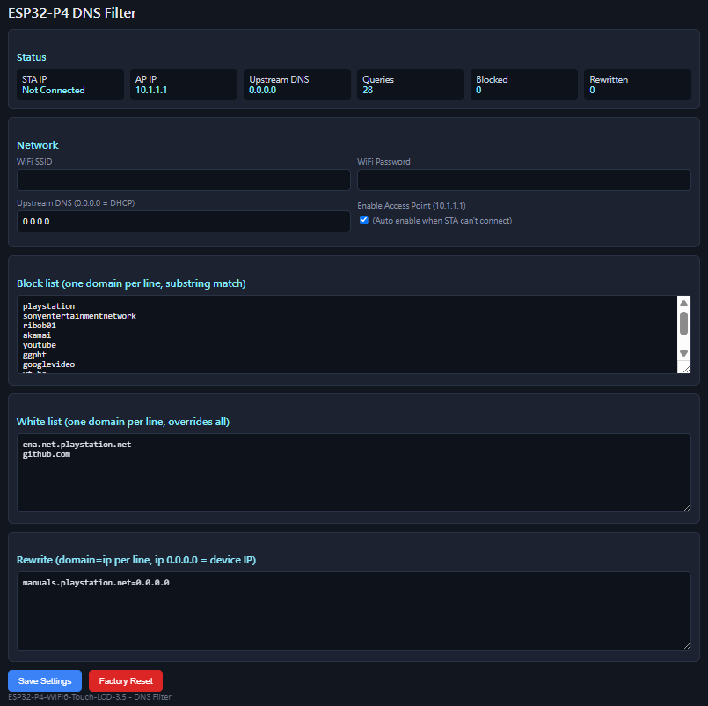Image resolution: width=708 pixels, height=706 pixels.
Task: Click the Block list scrollbar down arrow
Action: 683,354
